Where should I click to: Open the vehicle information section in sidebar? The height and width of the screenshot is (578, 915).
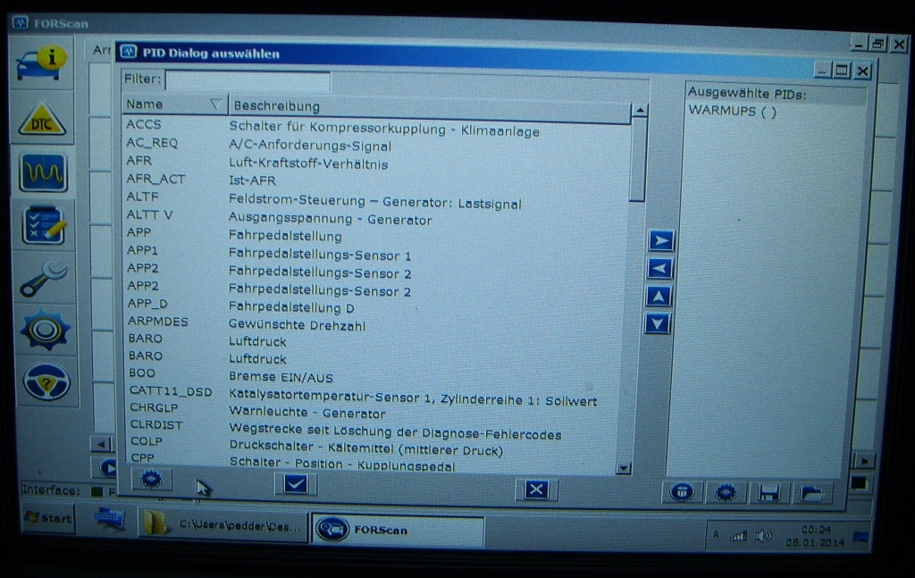[41, 64]
